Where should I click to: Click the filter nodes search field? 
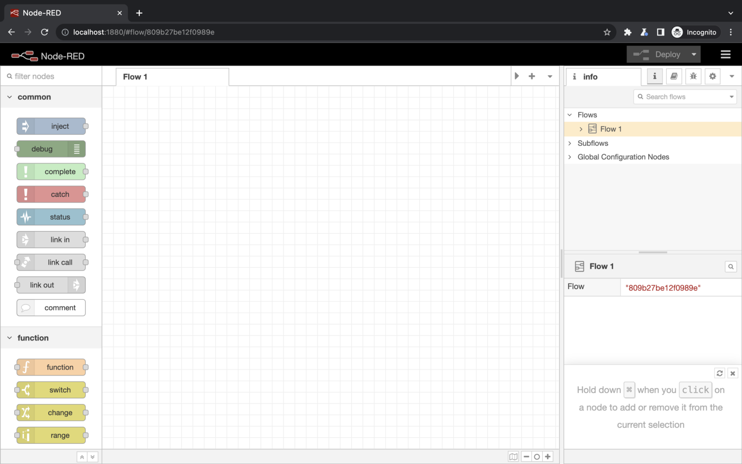click(x=53, y=76)
